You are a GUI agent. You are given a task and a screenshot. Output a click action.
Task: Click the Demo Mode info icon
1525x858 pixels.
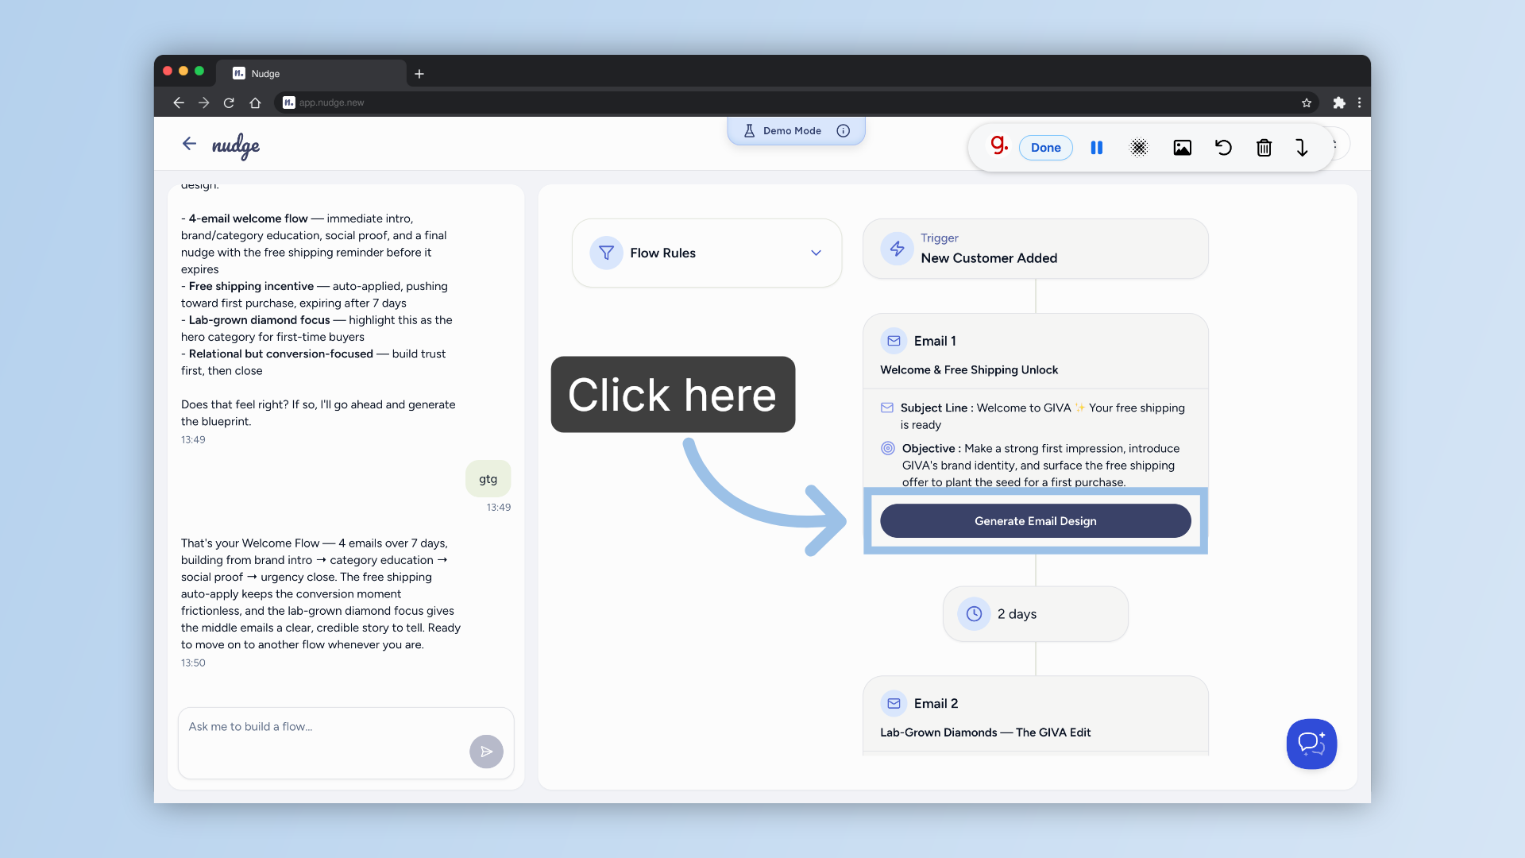point(844,131)
